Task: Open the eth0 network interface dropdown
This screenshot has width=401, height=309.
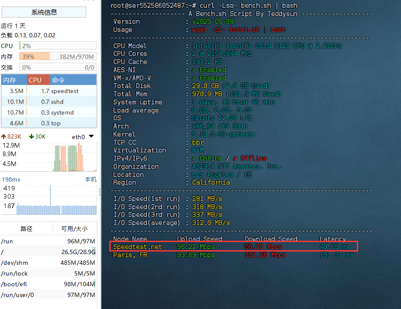Action: (91, 136)
